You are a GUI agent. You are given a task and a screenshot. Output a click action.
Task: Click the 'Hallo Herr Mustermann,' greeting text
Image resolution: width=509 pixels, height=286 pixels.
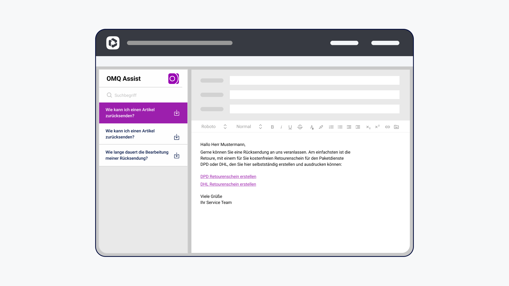[223, 144]
